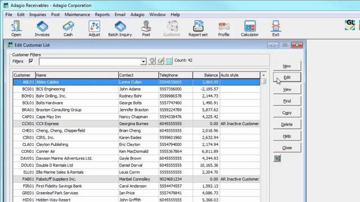Select the Conner Air customer
Screen dimensions: 360x202
136,151
